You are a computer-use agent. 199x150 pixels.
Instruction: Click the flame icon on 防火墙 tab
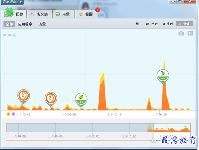coord(32,14)
